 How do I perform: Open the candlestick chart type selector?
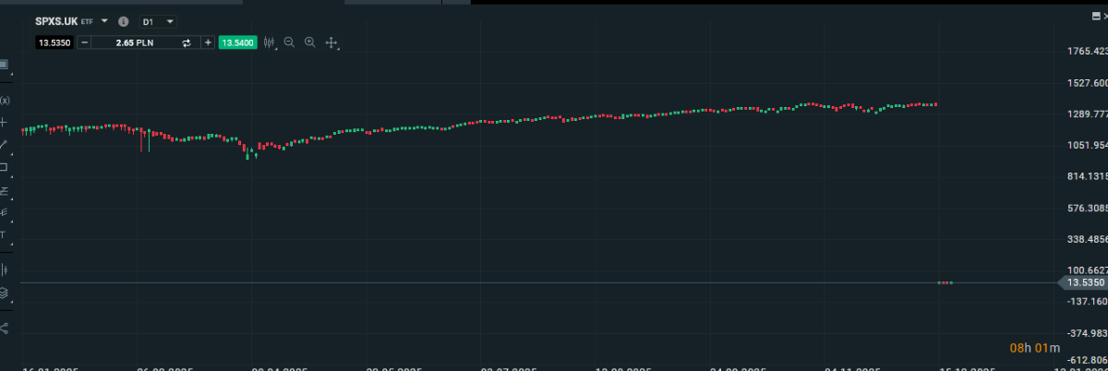tap(270, 42)
